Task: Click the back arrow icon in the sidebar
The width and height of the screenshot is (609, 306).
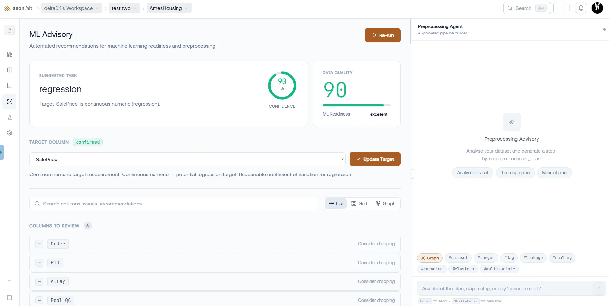Action: [10, 281]
